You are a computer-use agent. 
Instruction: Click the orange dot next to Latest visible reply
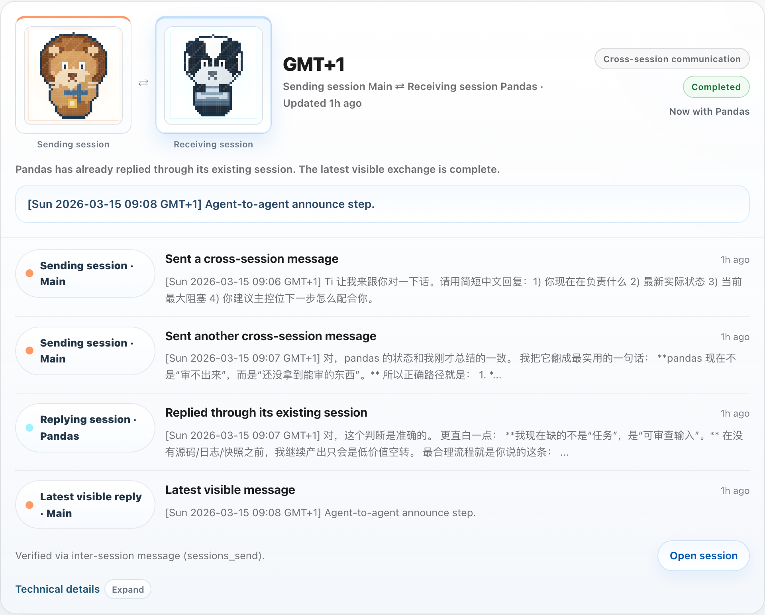coord(29,504)
